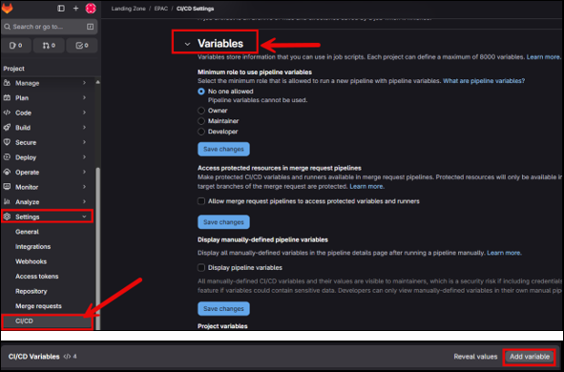
Task: Click the EPAC breadcrumb link
Action: (160, 9)
